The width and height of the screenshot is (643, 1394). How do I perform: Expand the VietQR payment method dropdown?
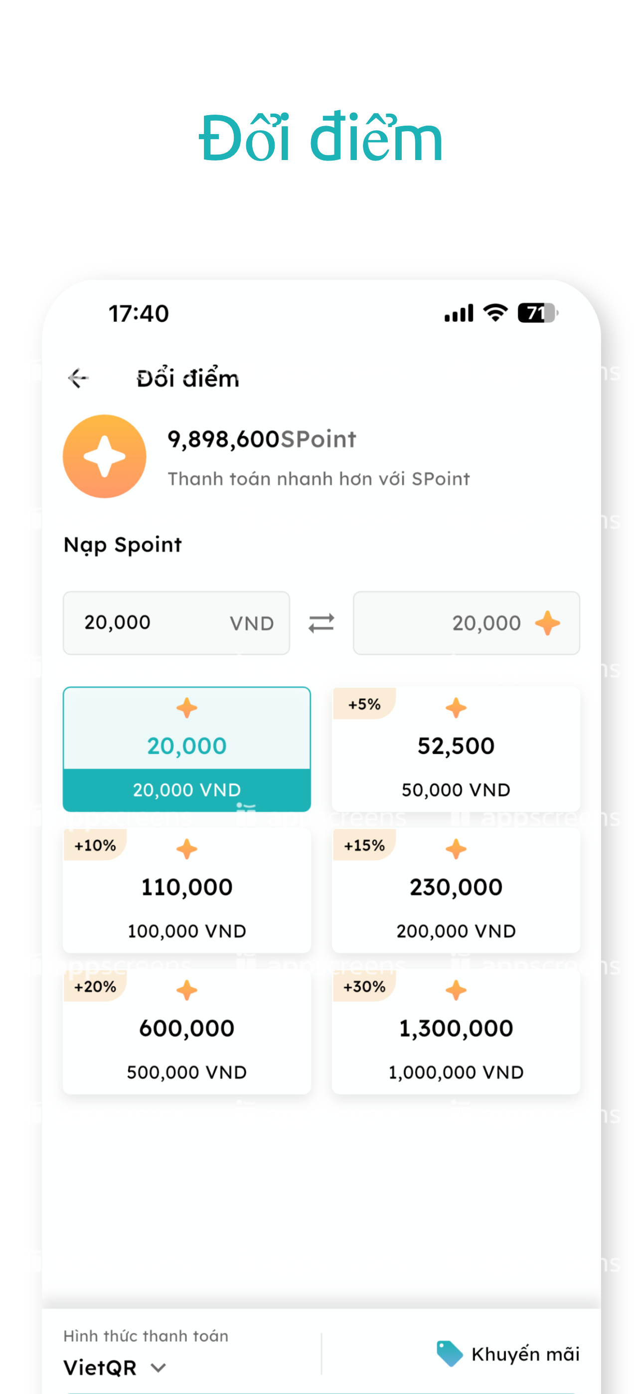coord(115,1368)
